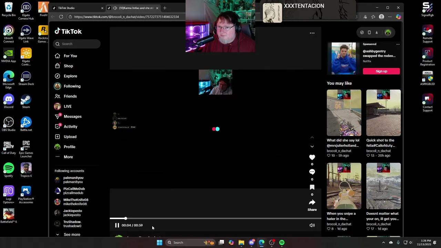
Task: Open SignalRgb desktop icon
Action: pyautogui.click(x=428, y=10)
